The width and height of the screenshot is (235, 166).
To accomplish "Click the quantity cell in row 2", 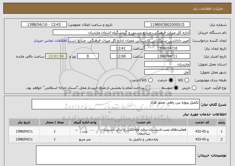I will coord(55,140).
